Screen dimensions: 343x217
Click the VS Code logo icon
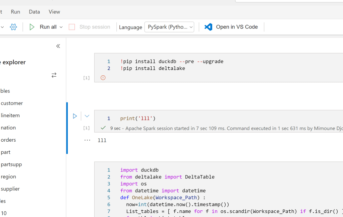click(208, 27)
